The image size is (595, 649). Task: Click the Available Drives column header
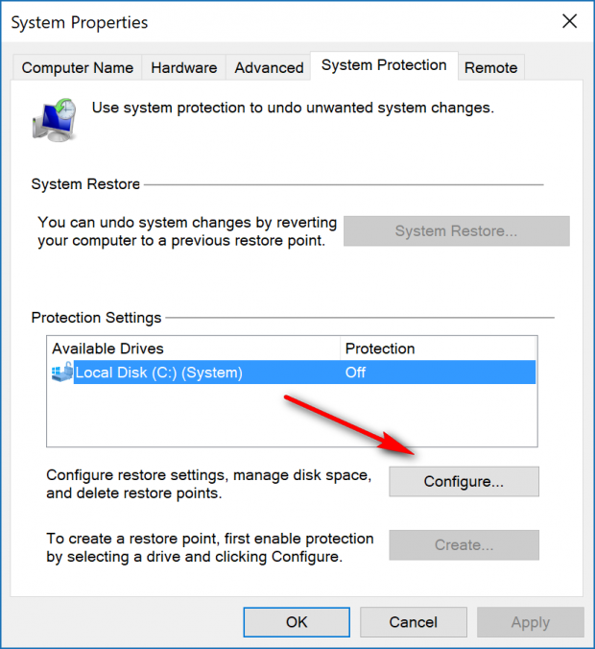pyautogui.click(x=192, y=348)
